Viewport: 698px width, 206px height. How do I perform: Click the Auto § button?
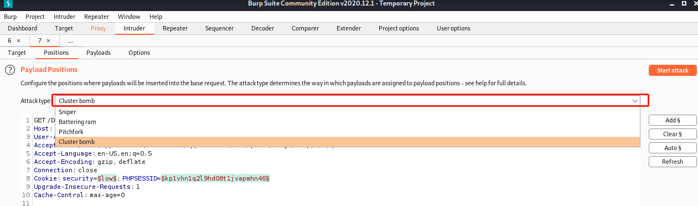(673, 148)
